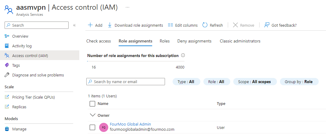Open the Deny assignments tab
326x138 pixels.
point(194,41)
